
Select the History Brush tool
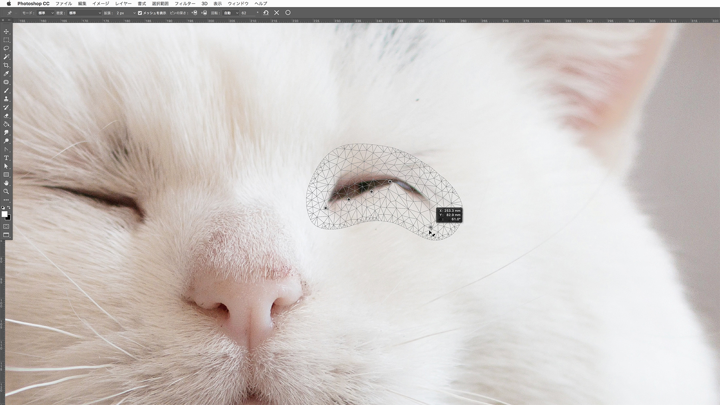coord(6,107)
